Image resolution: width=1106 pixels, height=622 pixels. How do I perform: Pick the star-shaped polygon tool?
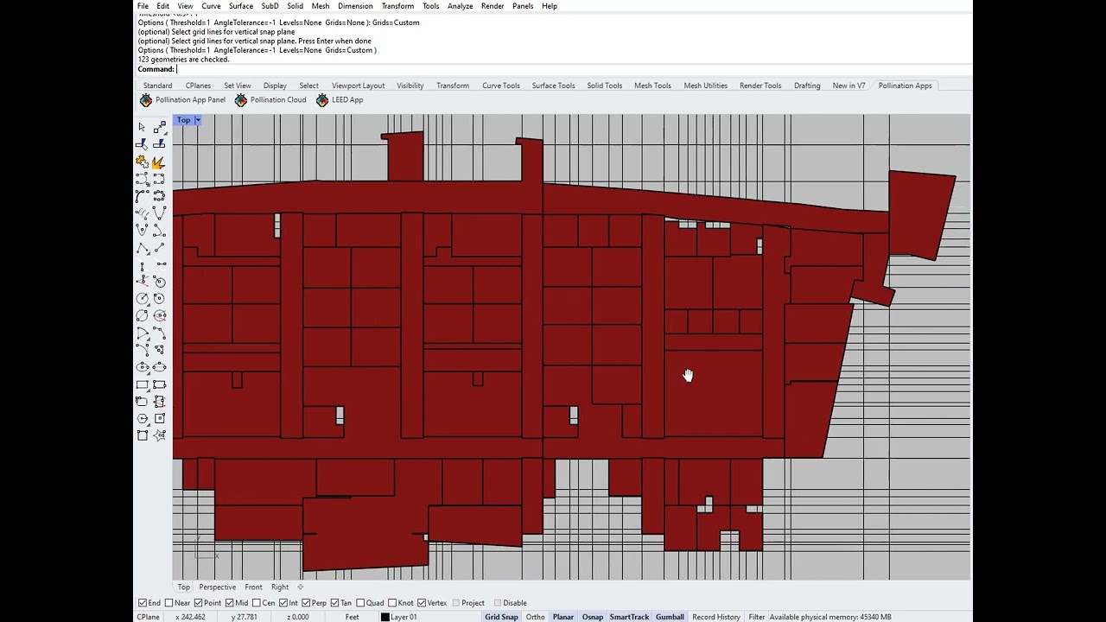tap(159, 435)
